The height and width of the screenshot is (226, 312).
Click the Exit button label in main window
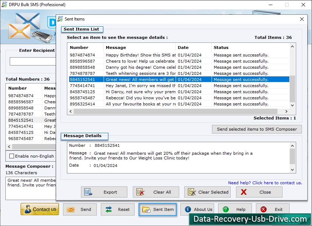click(x=279, y=209)
